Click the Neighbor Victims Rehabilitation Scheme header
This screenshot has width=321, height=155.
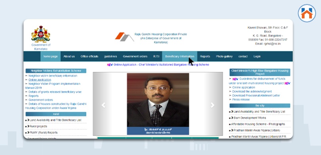click(56, 71)
